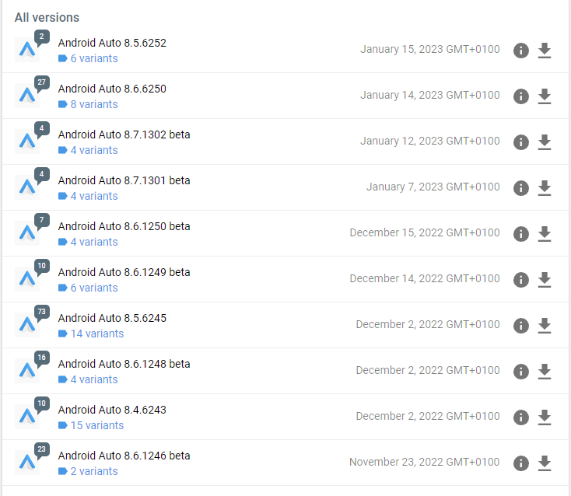Download Android Auto 8.7.1302 beta

[x=545, y=142]
